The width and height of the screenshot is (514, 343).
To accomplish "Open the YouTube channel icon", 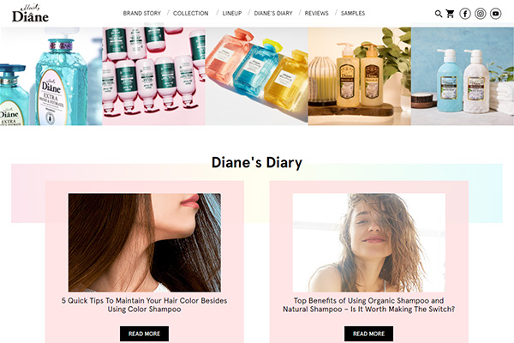I will [x=496, y=14].
